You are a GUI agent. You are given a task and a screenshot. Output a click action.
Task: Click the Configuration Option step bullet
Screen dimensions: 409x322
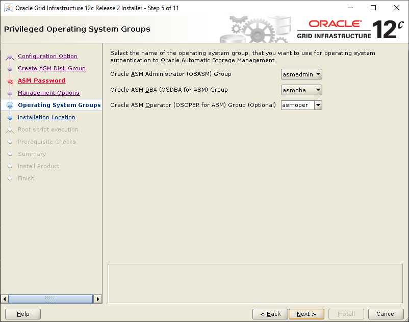pyautogui.click(x=10, y=56)
